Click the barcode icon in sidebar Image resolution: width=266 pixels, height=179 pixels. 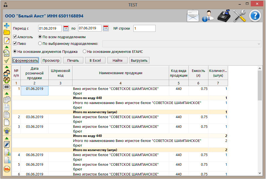point(7,87)
